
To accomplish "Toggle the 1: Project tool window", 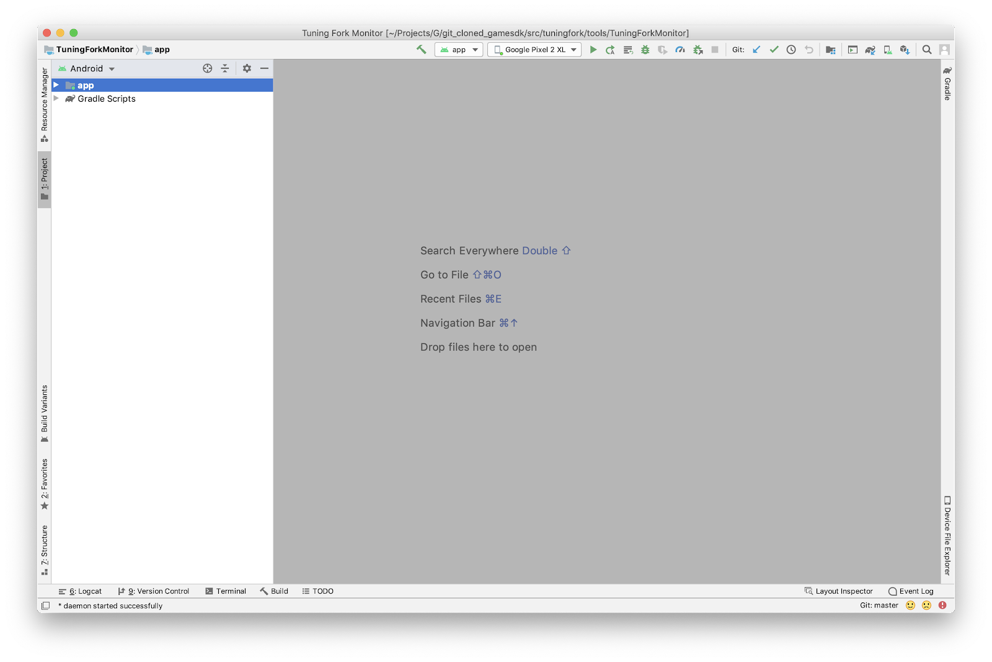I will pos(44,179).
